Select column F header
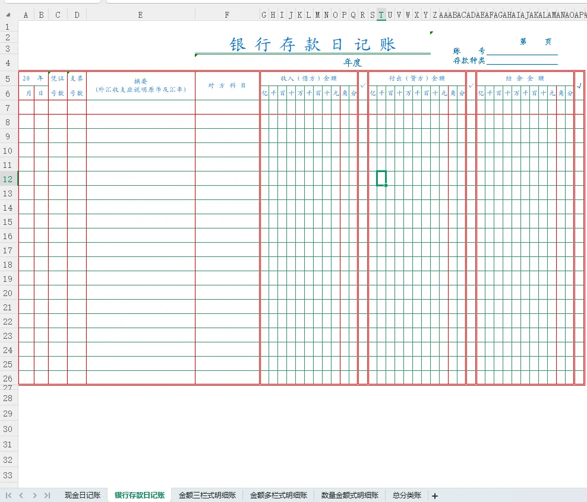 pyautogui.click(x=227, y=15)
